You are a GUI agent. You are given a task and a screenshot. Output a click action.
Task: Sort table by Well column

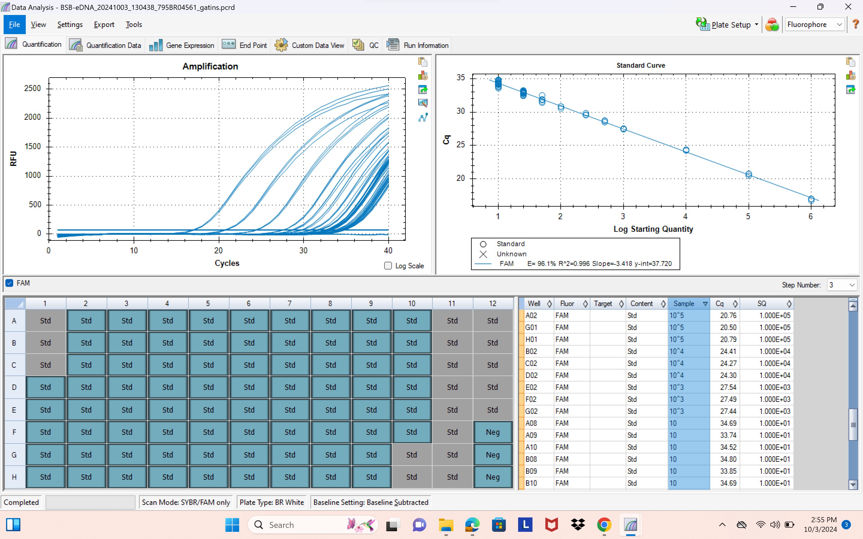(539, 303)
